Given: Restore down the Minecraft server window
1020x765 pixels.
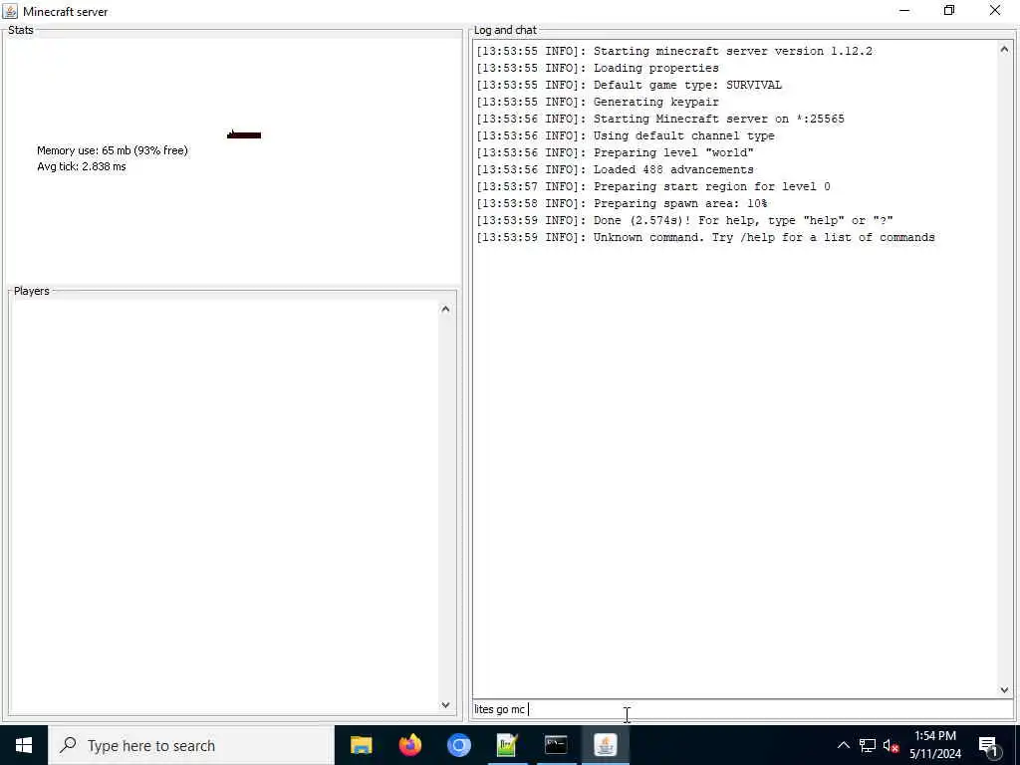Looking at the screenshot, I should click(949, 10).
